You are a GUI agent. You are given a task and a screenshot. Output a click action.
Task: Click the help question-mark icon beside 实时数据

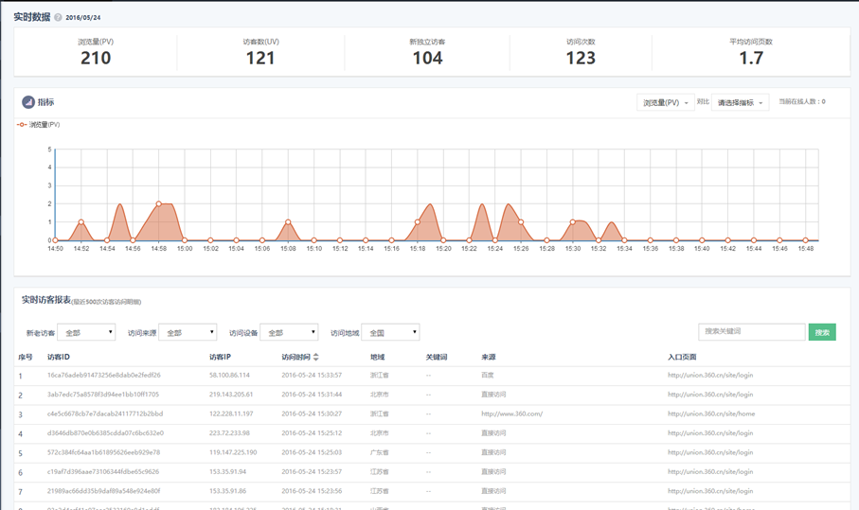click(x=59, y=18)
